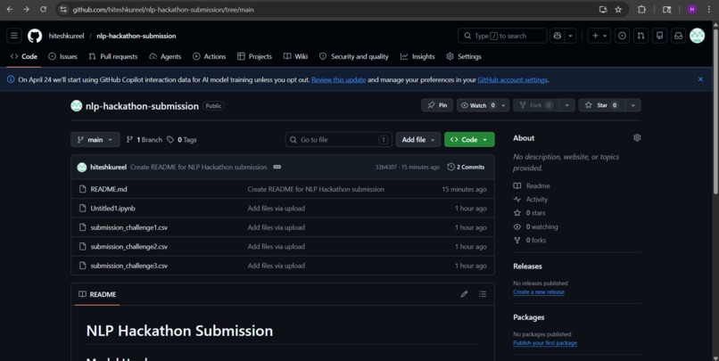Open Copilot chat icon in header
This screenshot has height=361, width=719.
(558, 36)
